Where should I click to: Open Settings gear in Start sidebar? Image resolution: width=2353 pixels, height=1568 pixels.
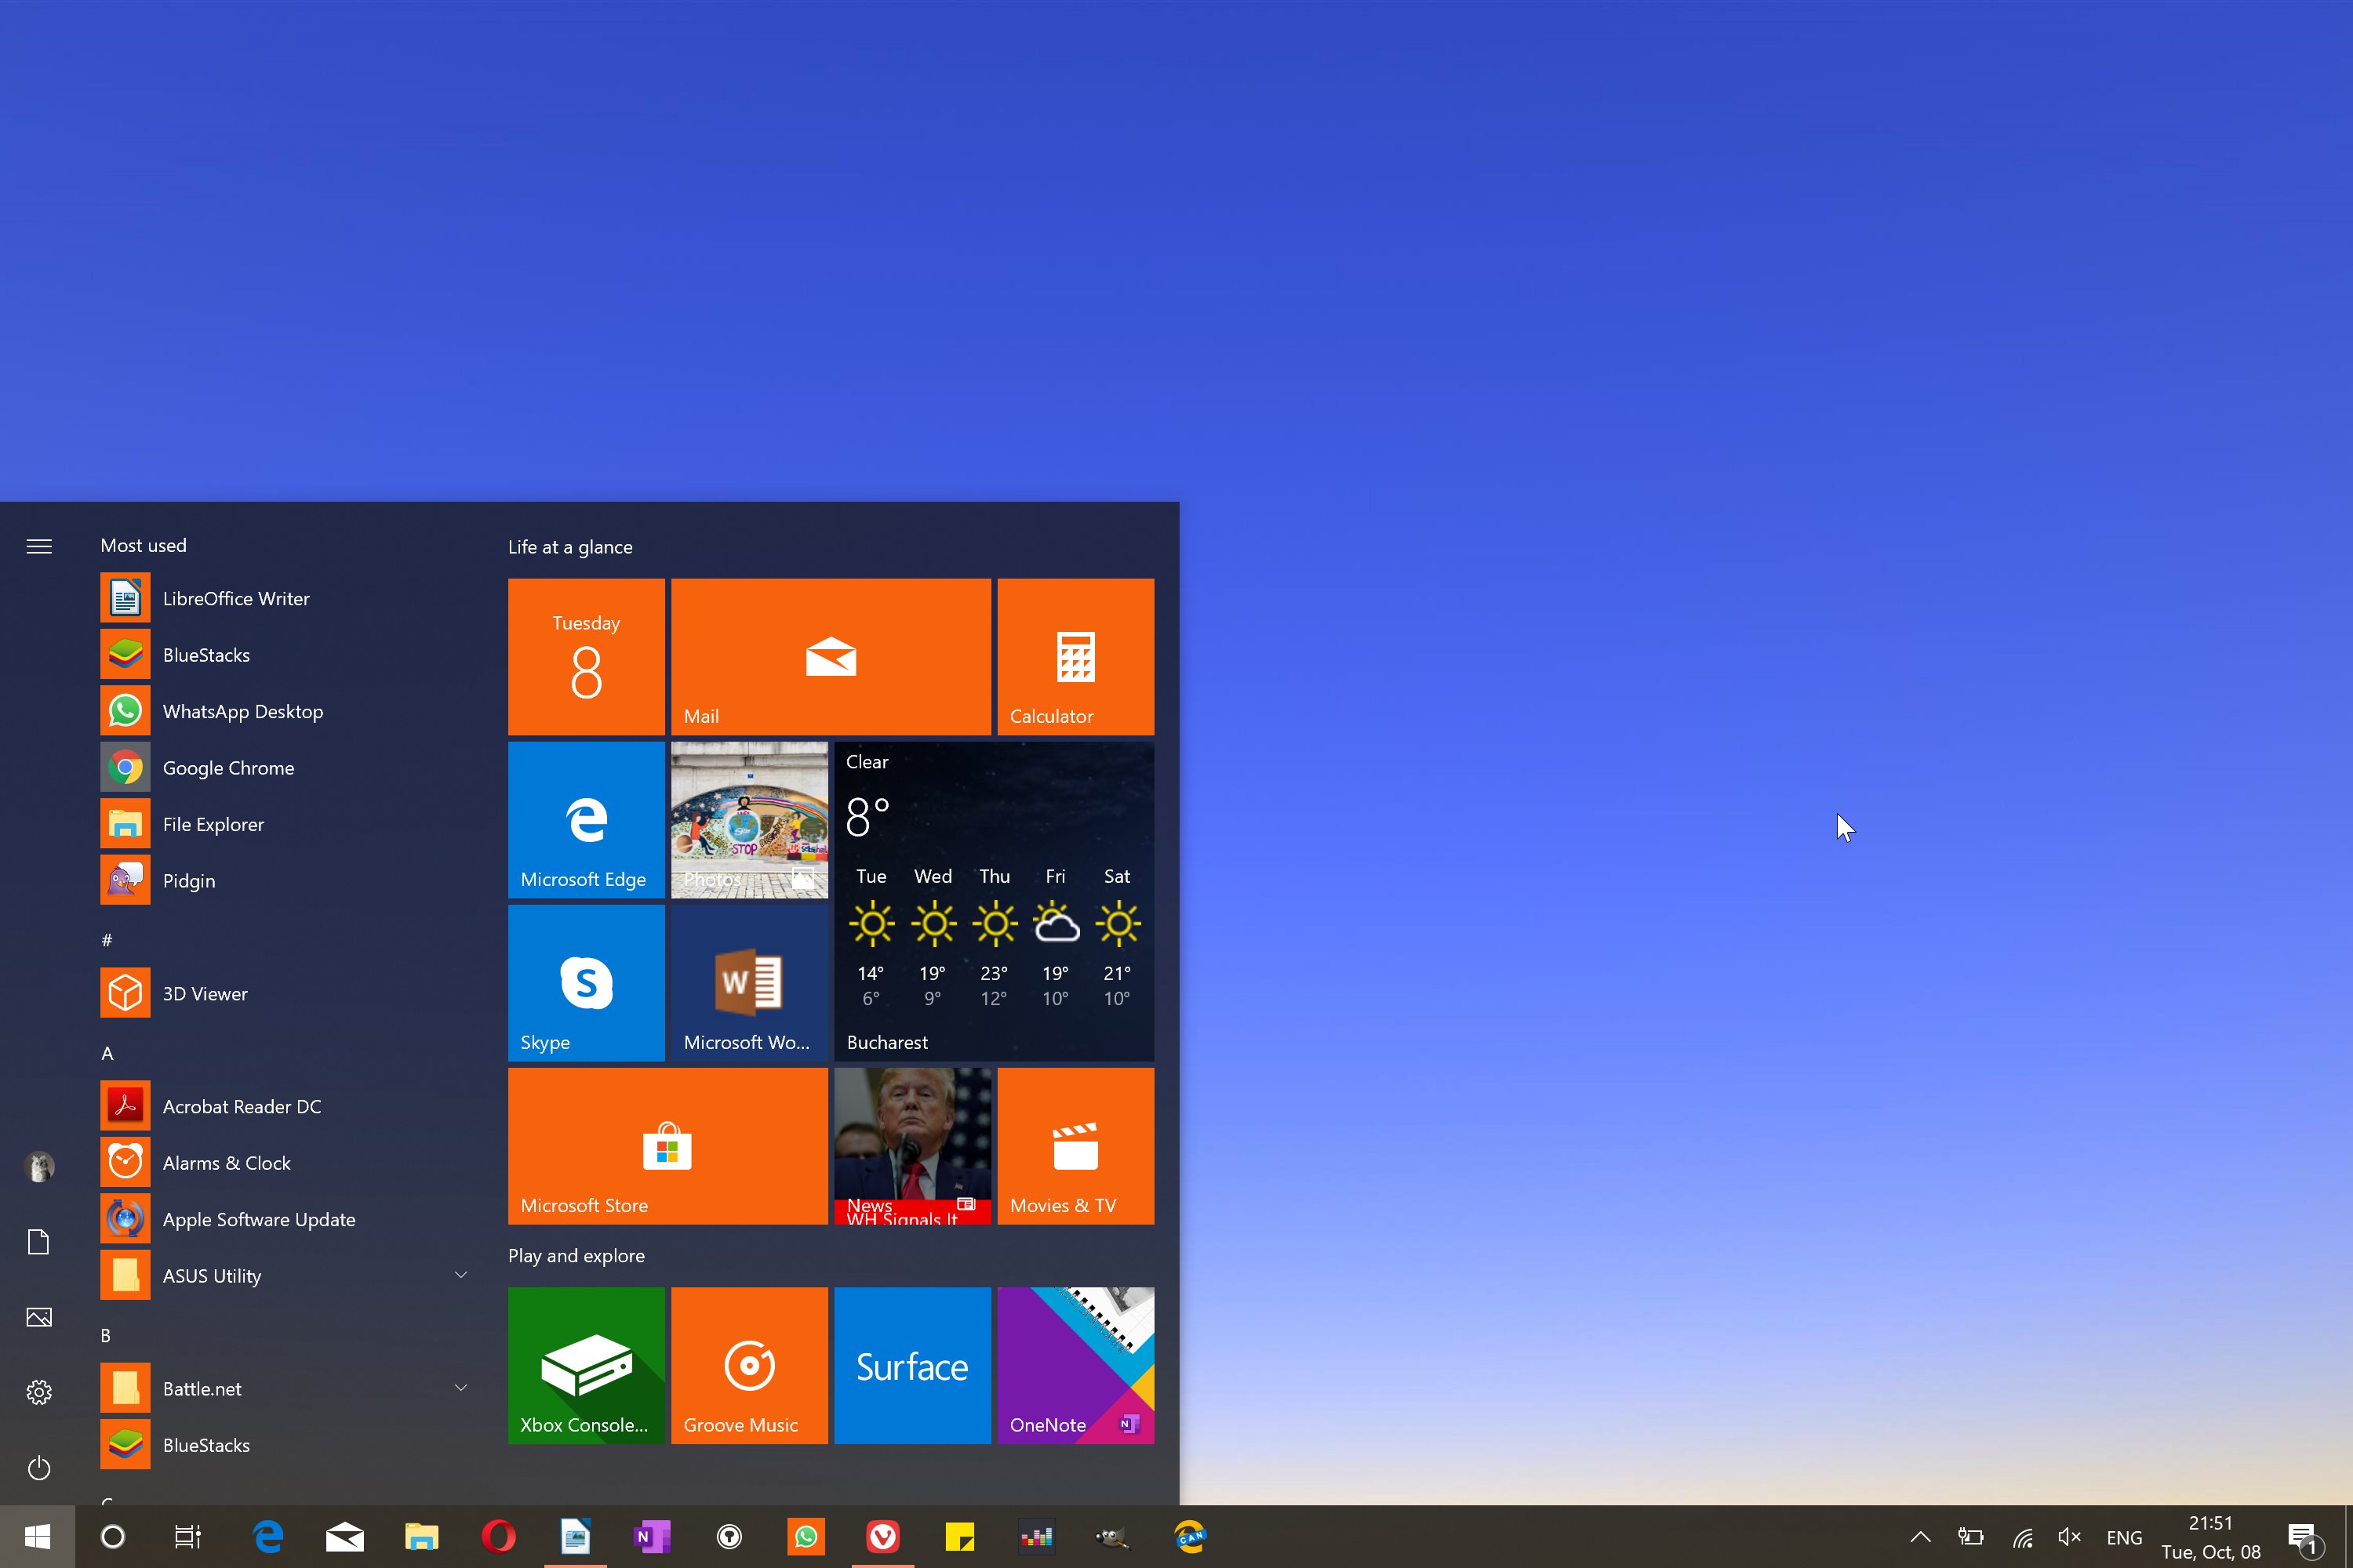pos(39,1392)
